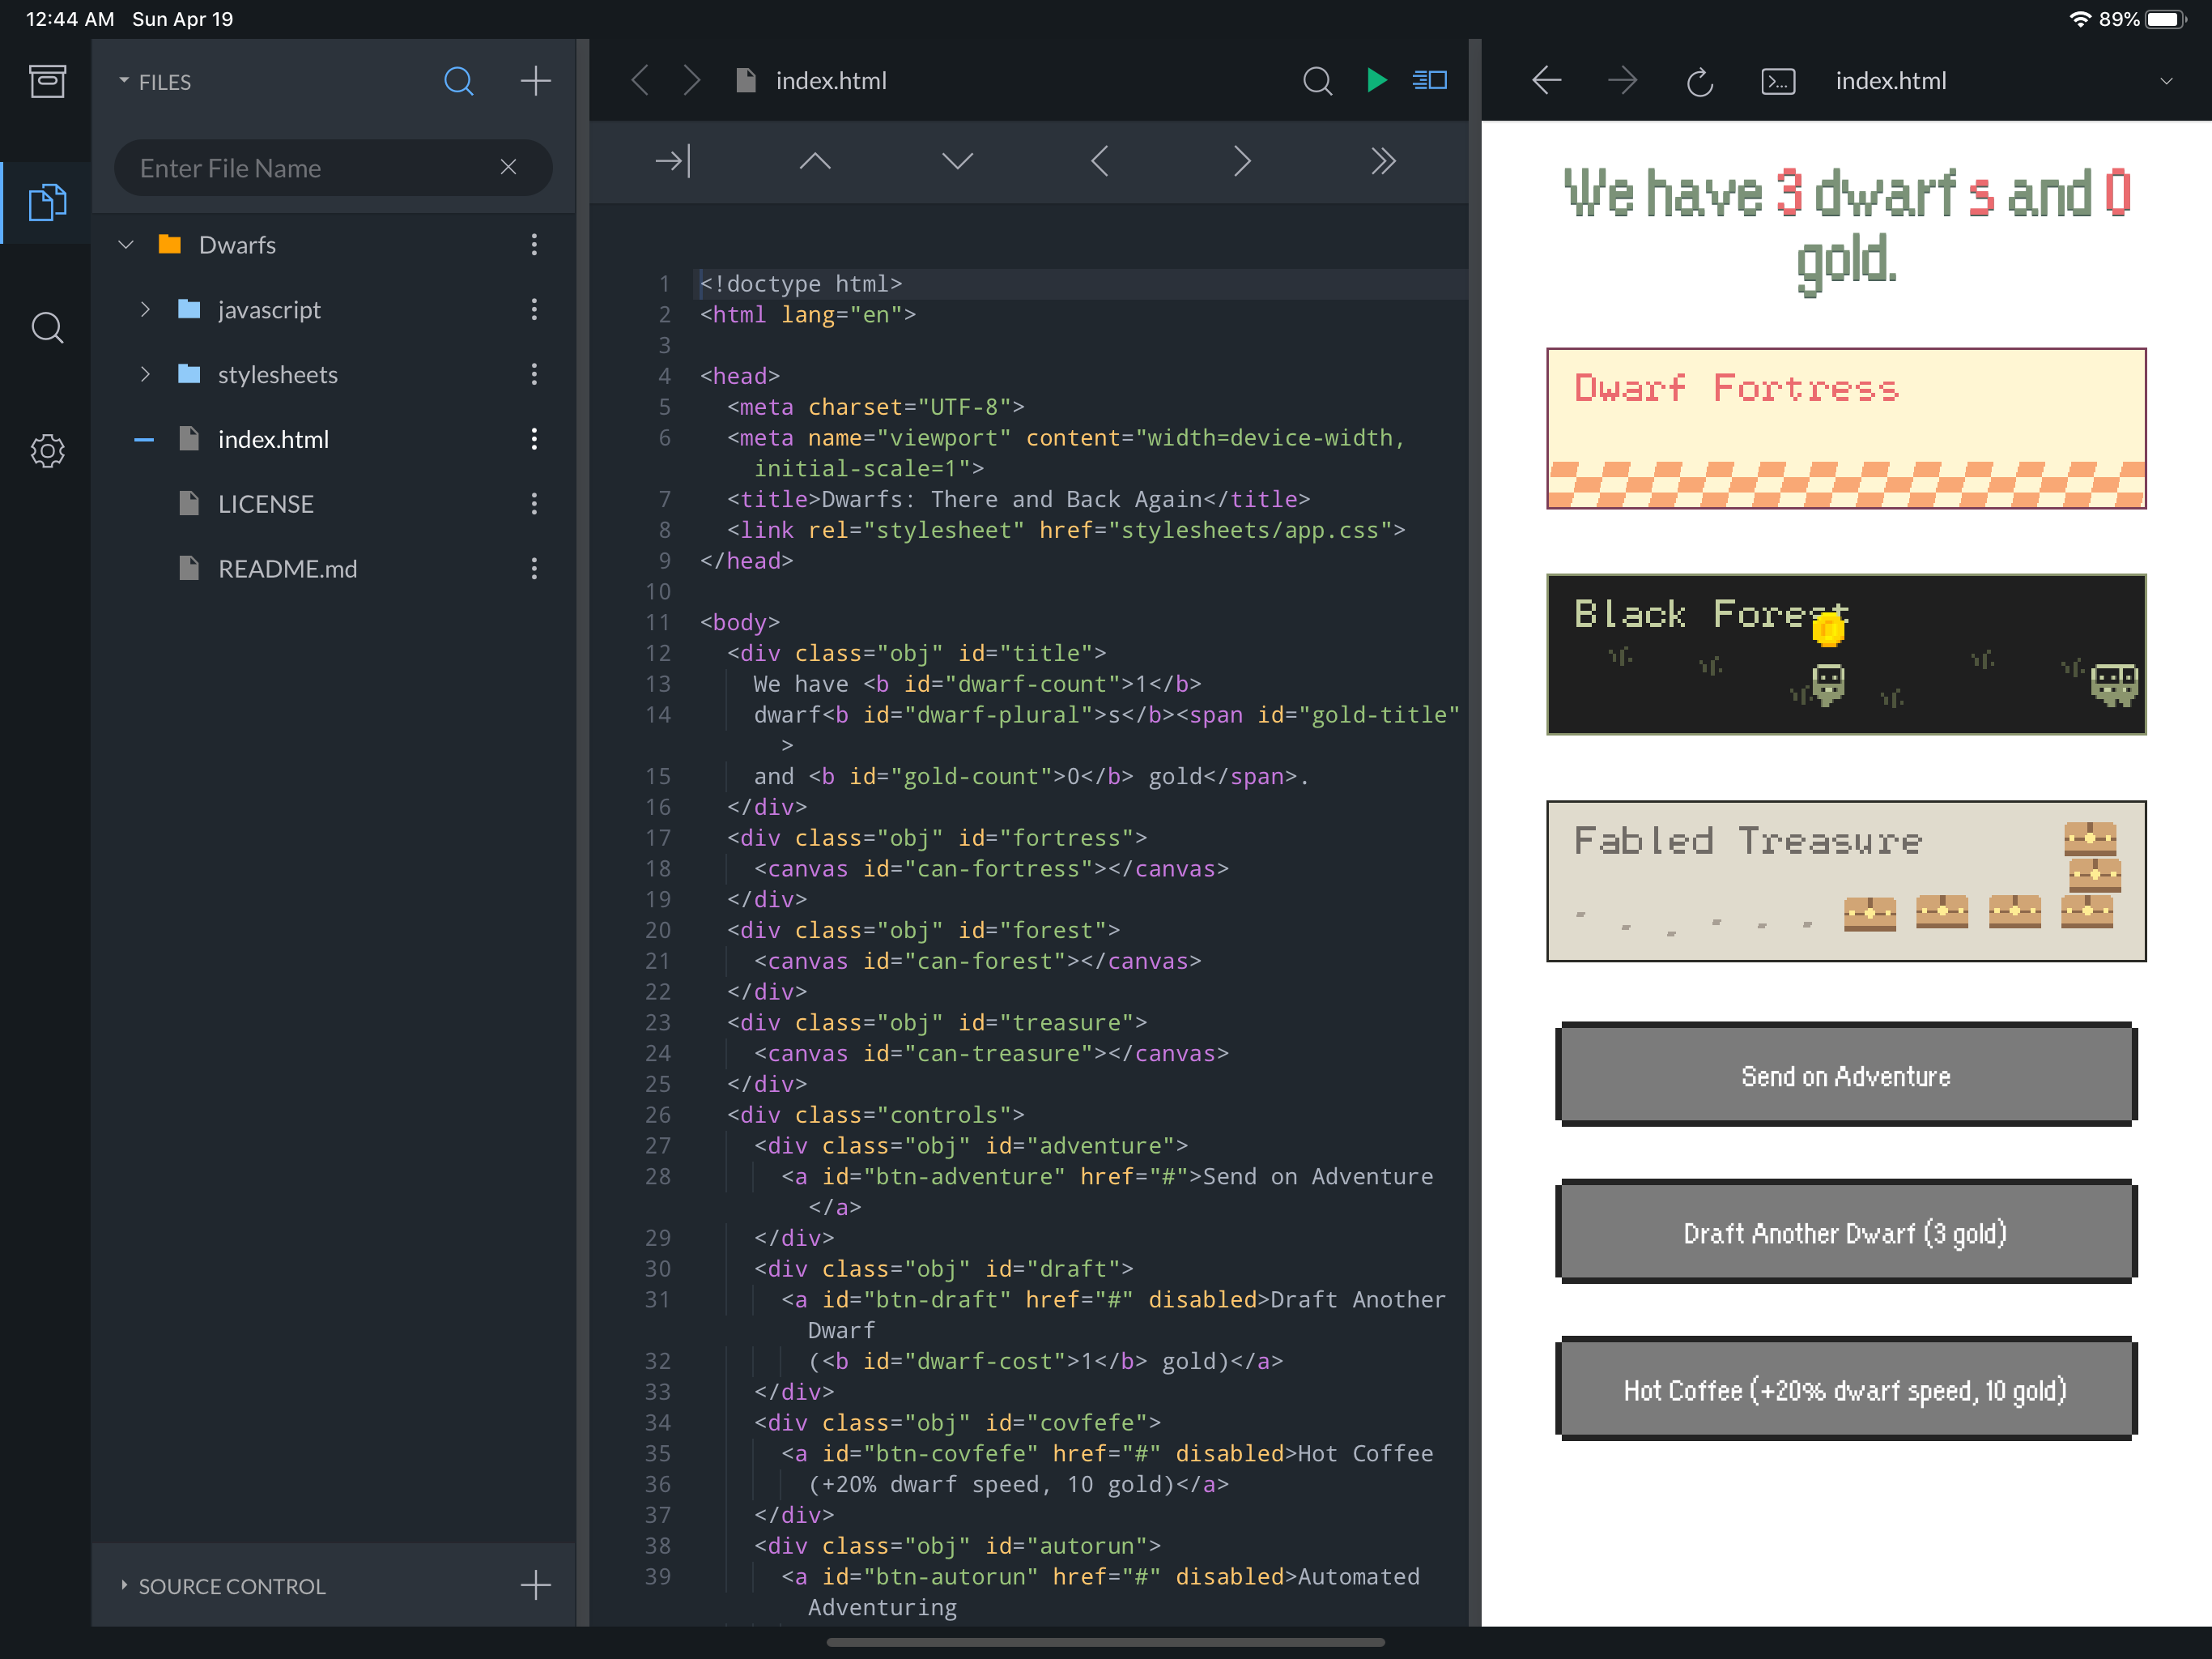Expand the javascript folder
This screenshot has height=1659, width=2212.
(146, 309)
